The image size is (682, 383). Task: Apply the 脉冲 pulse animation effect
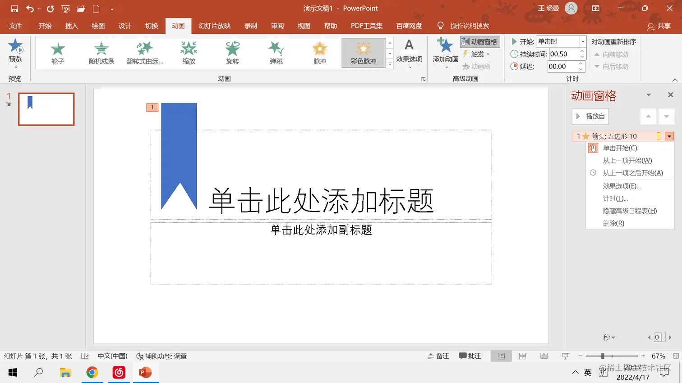pos(320,53)
